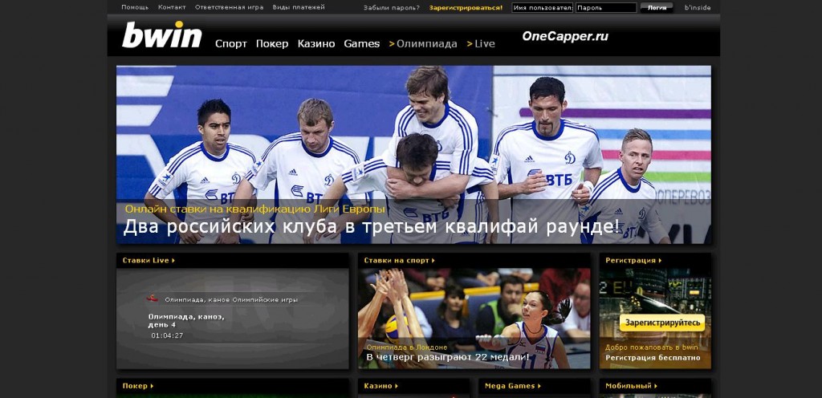Expand the Покер section header
The width and height of the screenshot is (822, 398).
click(x=138, y=386)
